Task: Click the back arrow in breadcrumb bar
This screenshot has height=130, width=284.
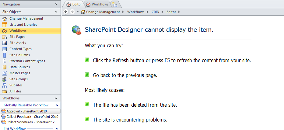Action: [x=66, y=12]
